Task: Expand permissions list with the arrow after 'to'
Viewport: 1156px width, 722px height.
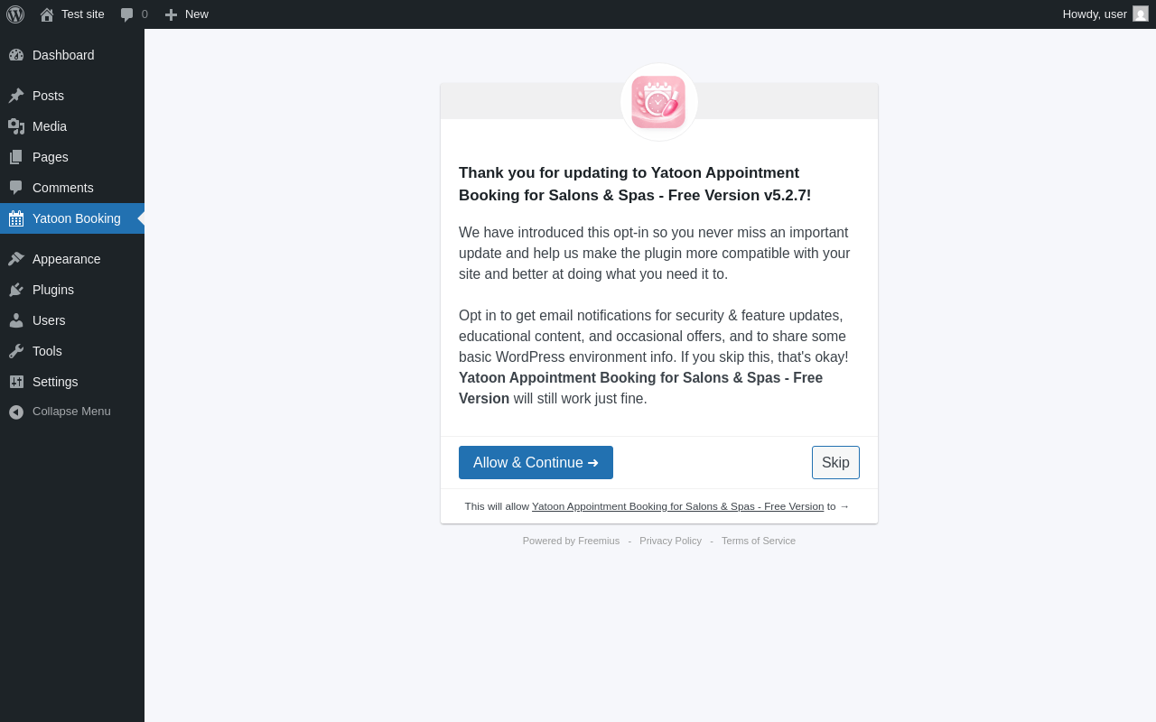Action: [x=844, y=506]
